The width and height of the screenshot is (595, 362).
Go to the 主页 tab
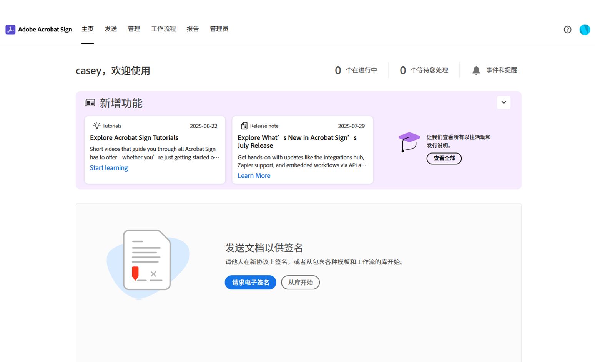tap(88, 29)
